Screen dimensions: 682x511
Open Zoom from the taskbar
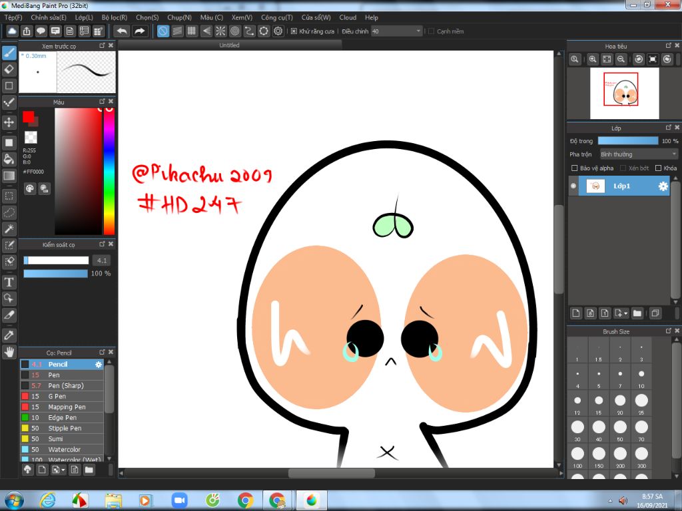pyautogui.click(x=178, y=500)
